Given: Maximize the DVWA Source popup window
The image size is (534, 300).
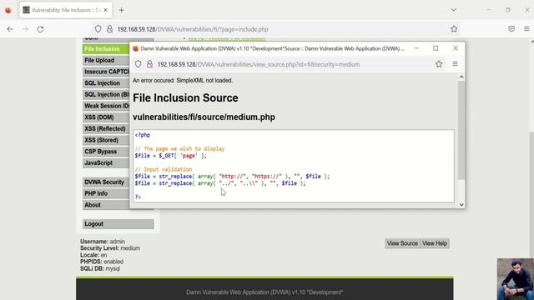Looking at the screenshot, I should tap(436, 48).
